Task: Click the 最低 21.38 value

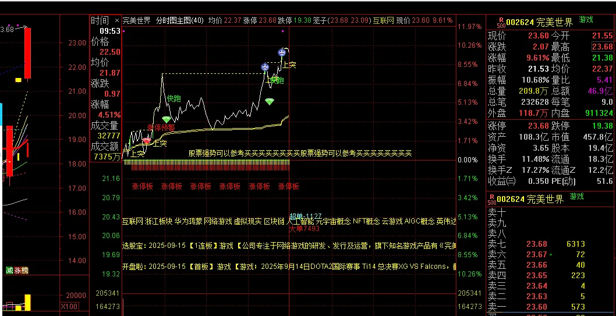Action: [602, 58]
